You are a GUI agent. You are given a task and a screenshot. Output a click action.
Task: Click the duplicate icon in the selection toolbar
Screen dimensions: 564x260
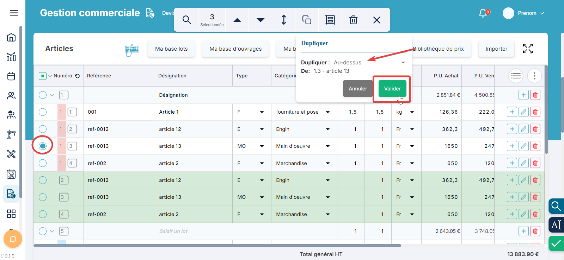[307, 20]
